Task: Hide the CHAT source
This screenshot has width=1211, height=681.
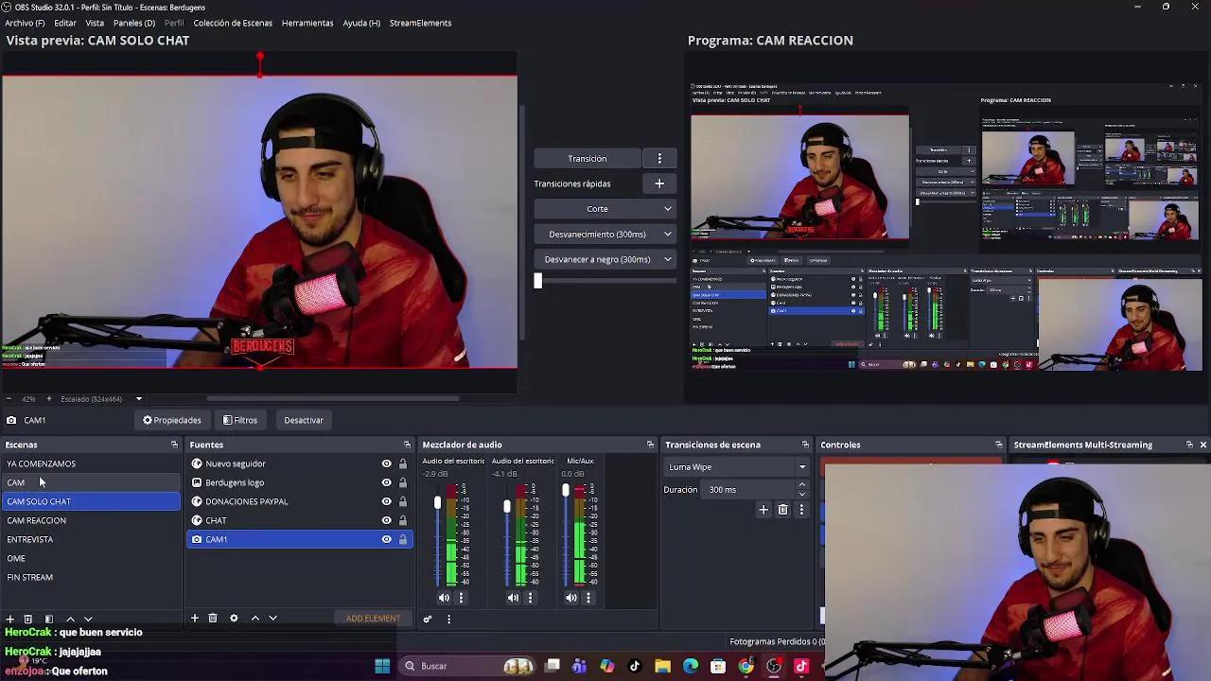Action: [386, 520]
